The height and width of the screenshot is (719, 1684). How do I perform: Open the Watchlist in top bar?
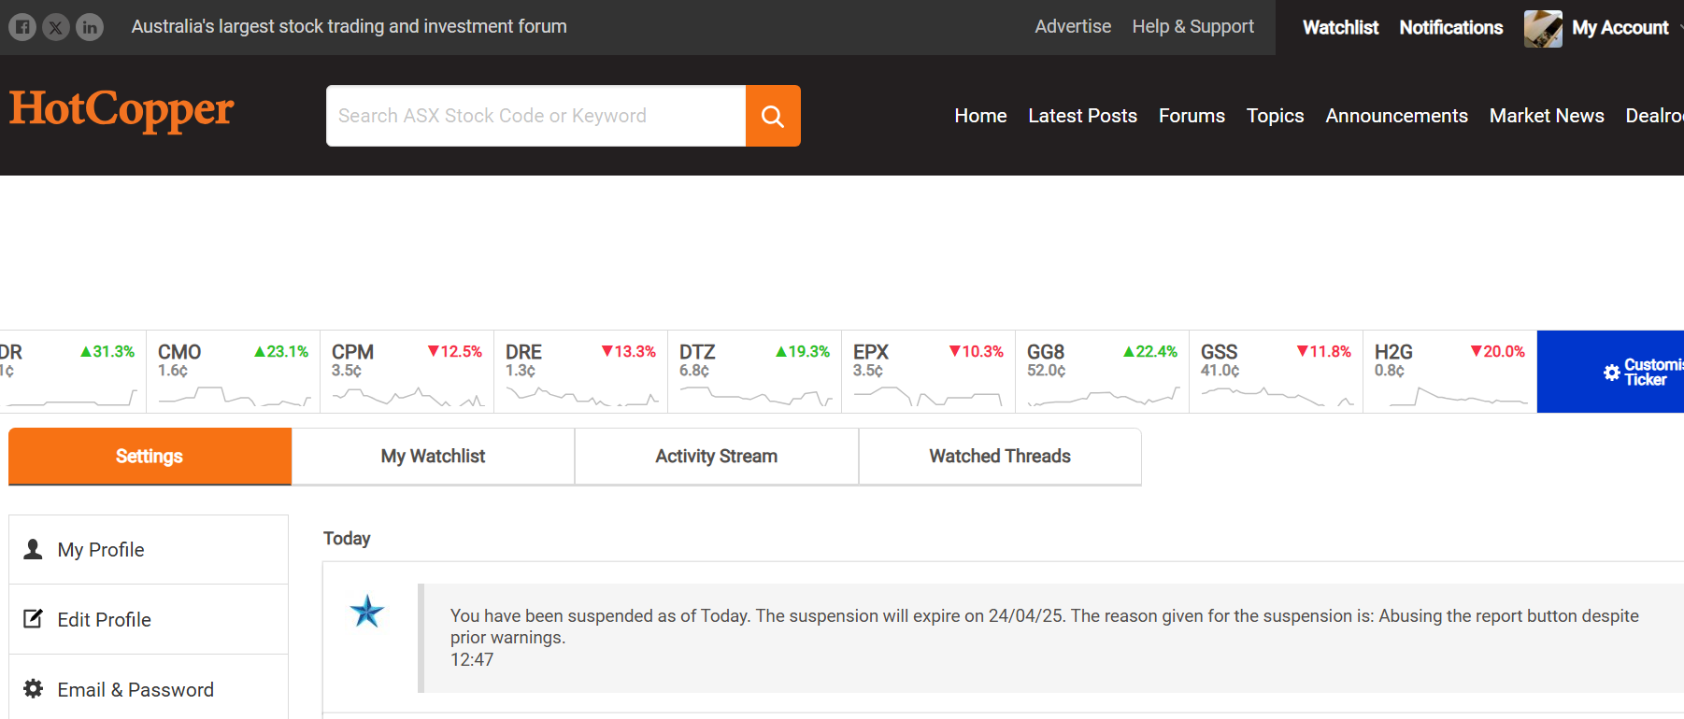click(x=1340, y=27)
